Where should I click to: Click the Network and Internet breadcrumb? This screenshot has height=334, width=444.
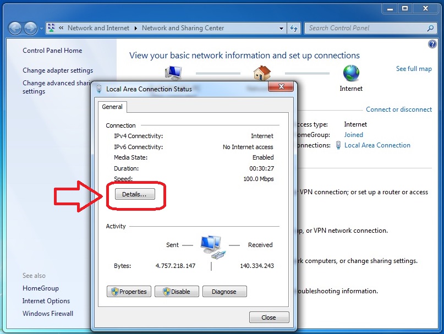98,28
